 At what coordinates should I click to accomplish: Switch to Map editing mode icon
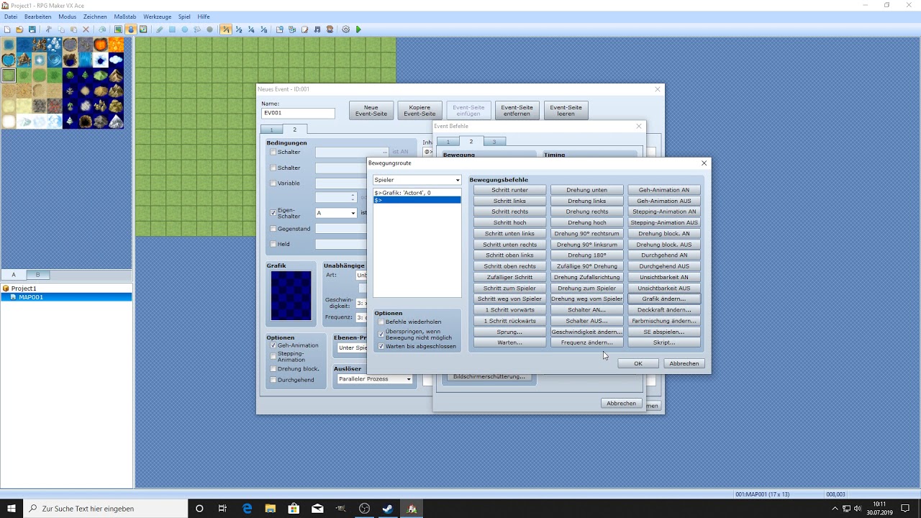coord(118,29)
